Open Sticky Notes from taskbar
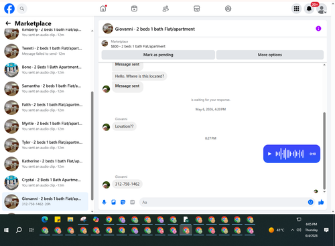Viewport: 335px width, 246px height. pos(58,220)
